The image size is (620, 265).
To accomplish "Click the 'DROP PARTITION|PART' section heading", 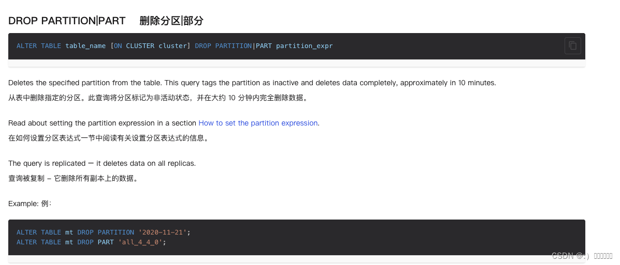I will coord(67,21).
